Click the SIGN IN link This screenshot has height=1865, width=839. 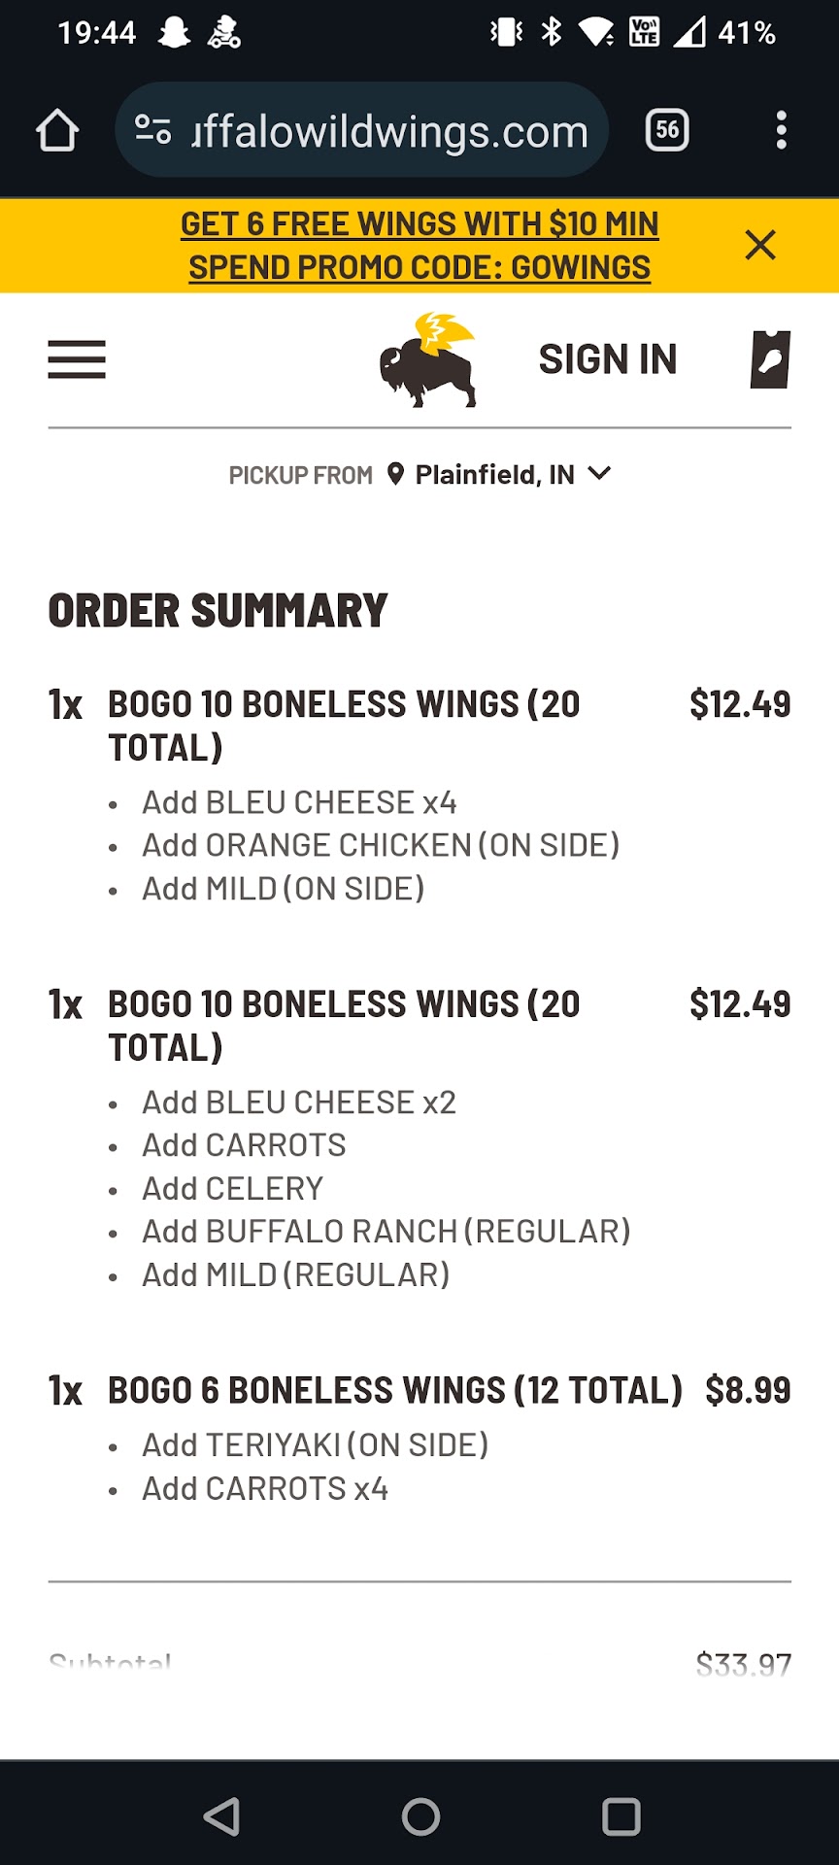(x=608, y=359)
